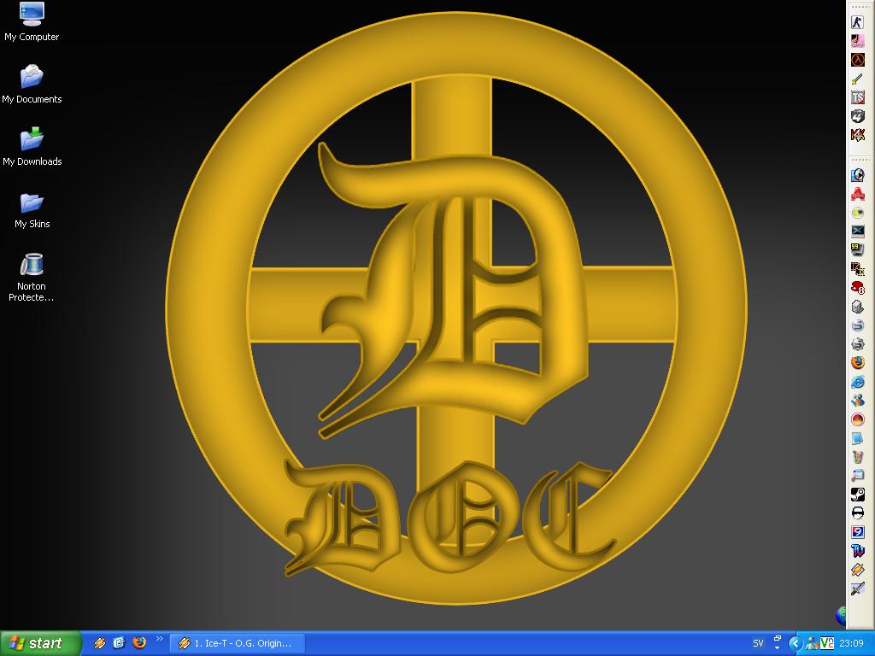Open Internet Explorer in the sidebar
Image resolution: width=875 pixels, height=656 pixels.
[858, 382]
